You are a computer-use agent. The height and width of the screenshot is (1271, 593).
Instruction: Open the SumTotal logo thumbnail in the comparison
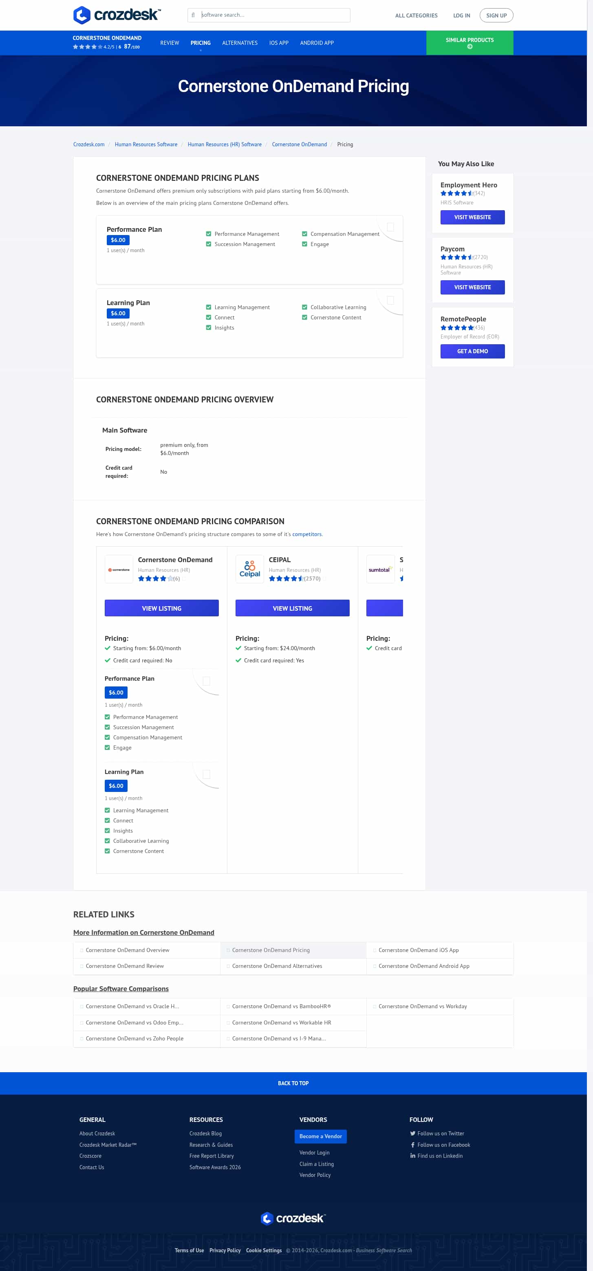coord(381,570)
